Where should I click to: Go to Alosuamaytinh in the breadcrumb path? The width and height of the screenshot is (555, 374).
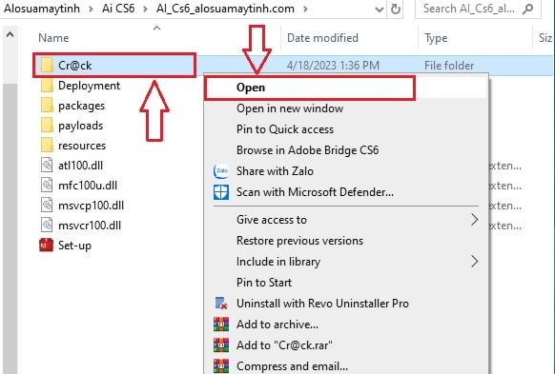tap(42, 9)
